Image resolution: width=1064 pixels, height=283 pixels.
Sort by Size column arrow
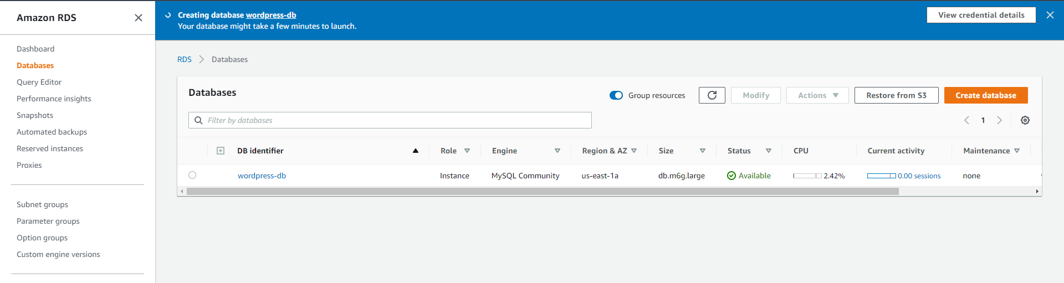coord(703,151)
